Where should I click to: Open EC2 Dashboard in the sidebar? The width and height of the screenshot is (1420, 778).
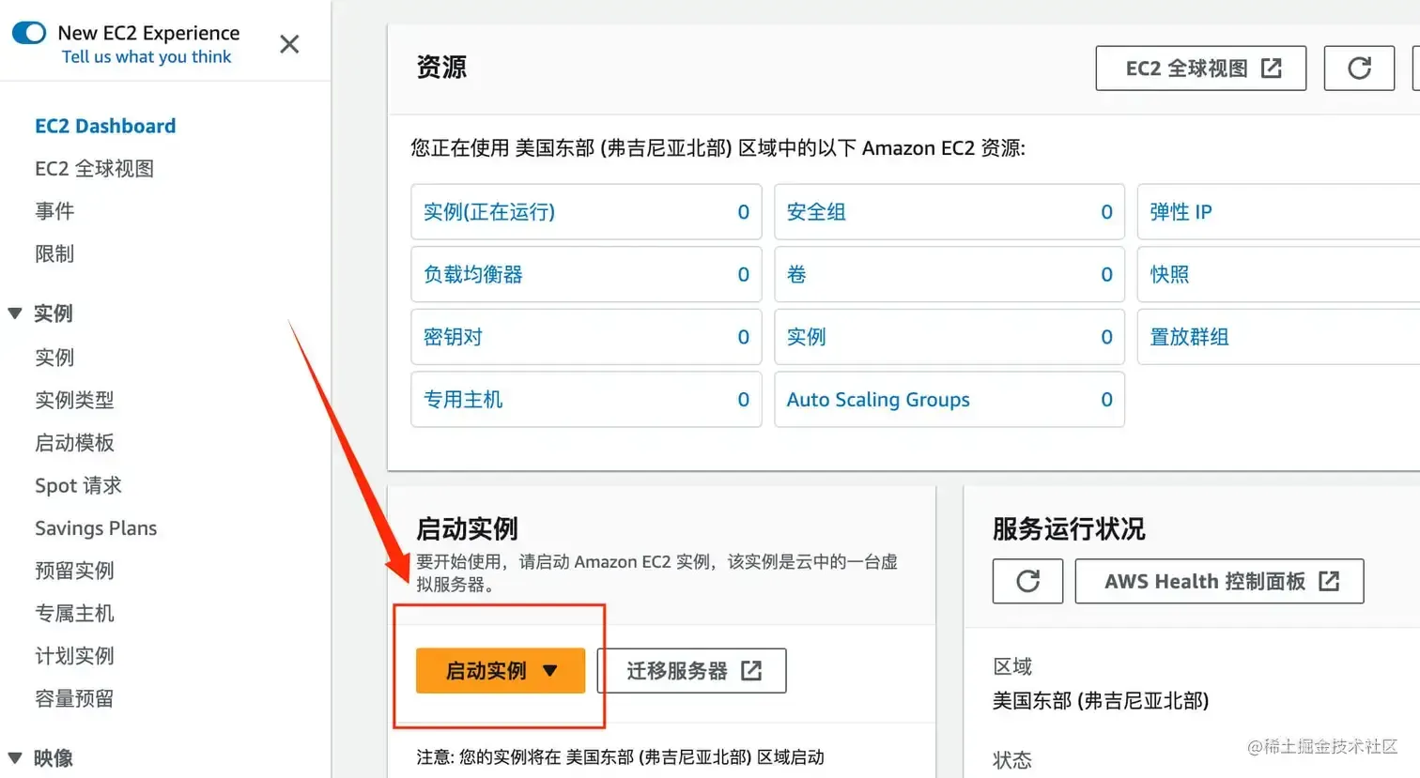pos(105,126)
